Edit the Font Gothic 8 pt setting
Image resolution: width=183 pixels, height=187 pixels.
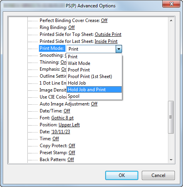pos(62,118)
